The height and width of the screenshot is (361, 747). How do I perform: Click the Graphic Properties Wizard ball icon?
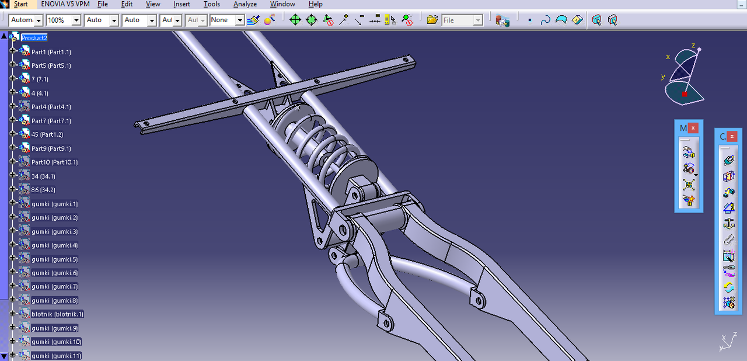click(x=268, y=20)
